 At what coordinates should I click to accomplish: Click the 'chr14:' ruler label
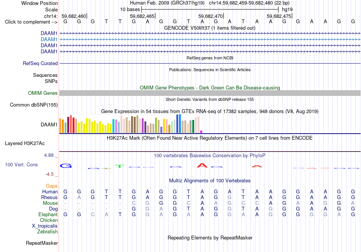[x=51, y=16]
